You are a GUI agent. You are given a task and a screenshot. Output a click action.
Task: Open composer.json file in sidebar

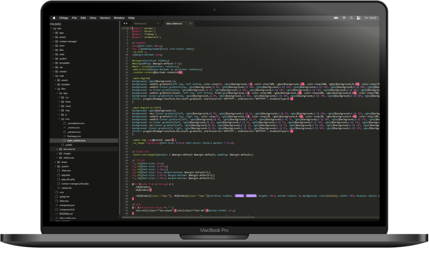pyautogui.click(x=67, y=205)
